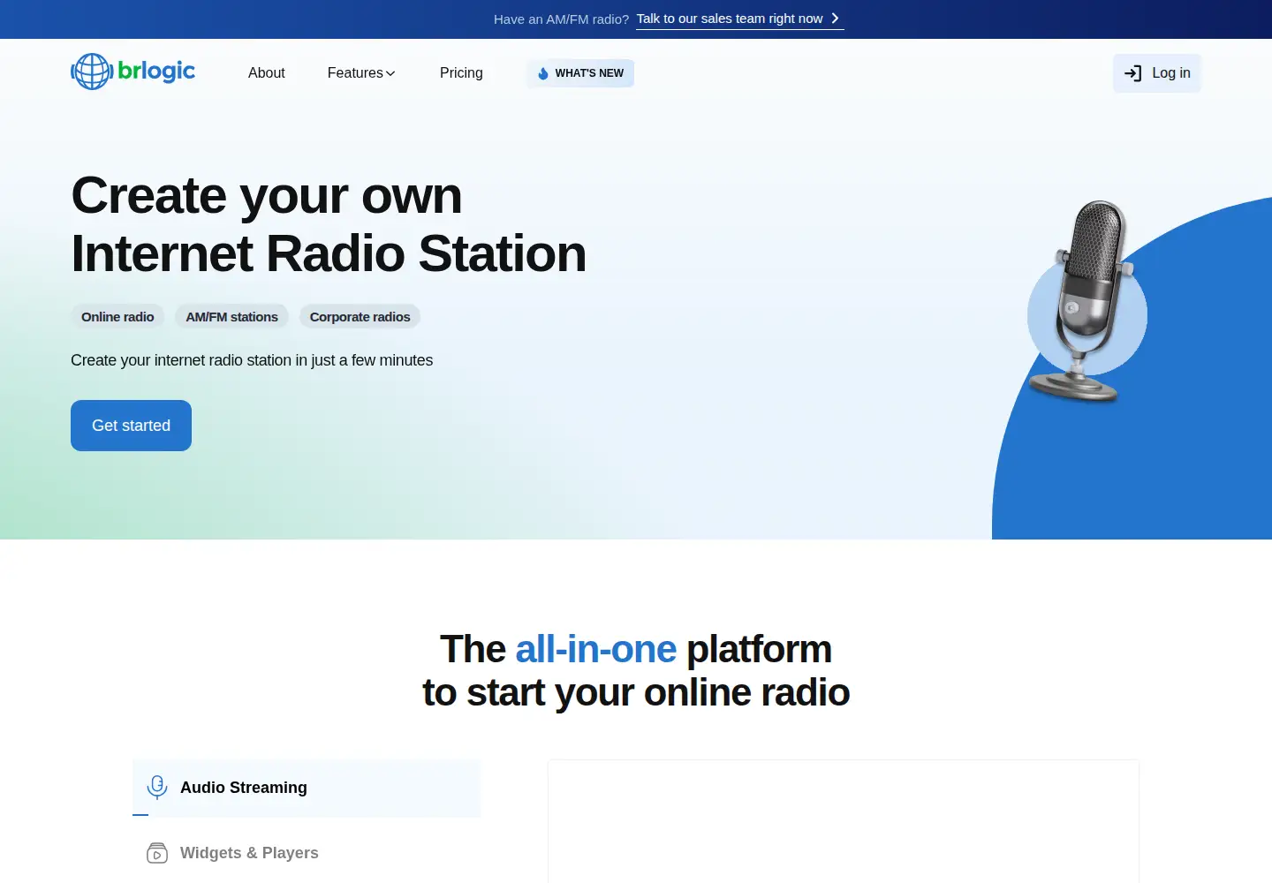Click the arrow after sales team link
1272x883 pixels.
(835, 19)
